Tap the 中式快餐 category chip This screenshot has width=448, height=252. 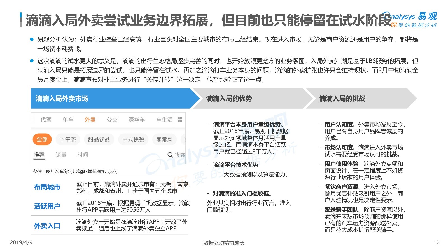pyautogui.click(x=133, y=139)
